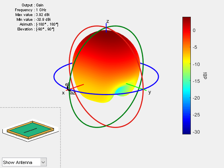Click the antenna model thumbnail

(x=30, y=130)
